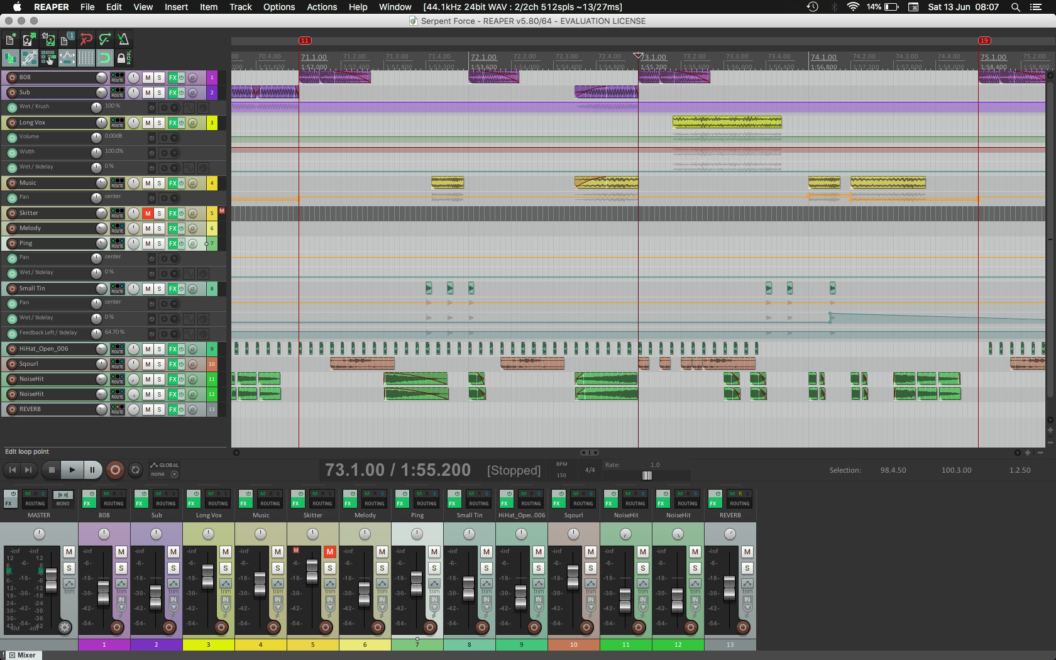The width and height of the screenshot is (1056, 660).
Task: Open the Track menu
Action: [240, 7]
